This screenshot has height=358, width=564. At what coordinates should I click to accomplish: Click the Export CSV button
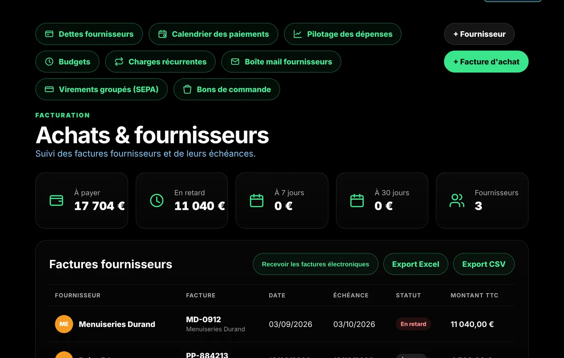tap(484, 264)
